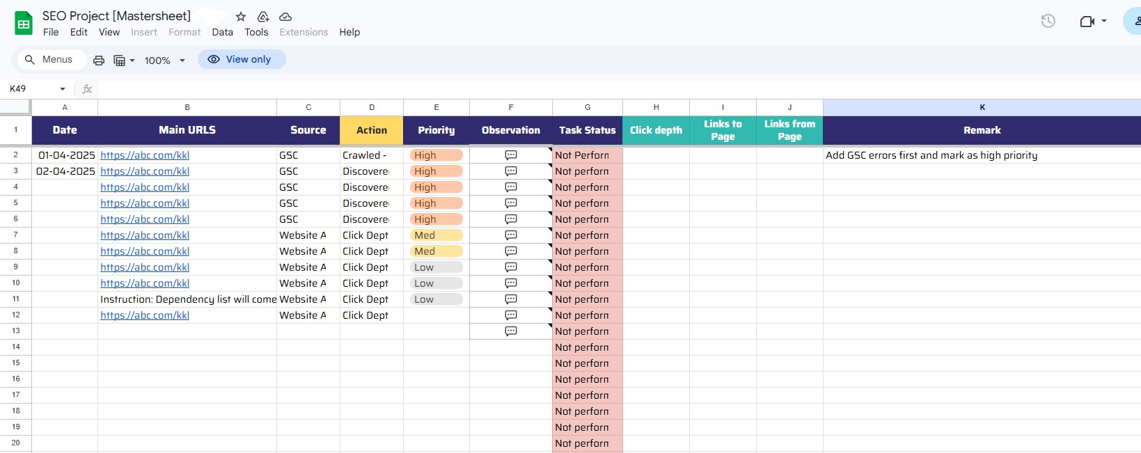Open the comment icon in row 11
The image size is (1141, 453).
[511, 299]
